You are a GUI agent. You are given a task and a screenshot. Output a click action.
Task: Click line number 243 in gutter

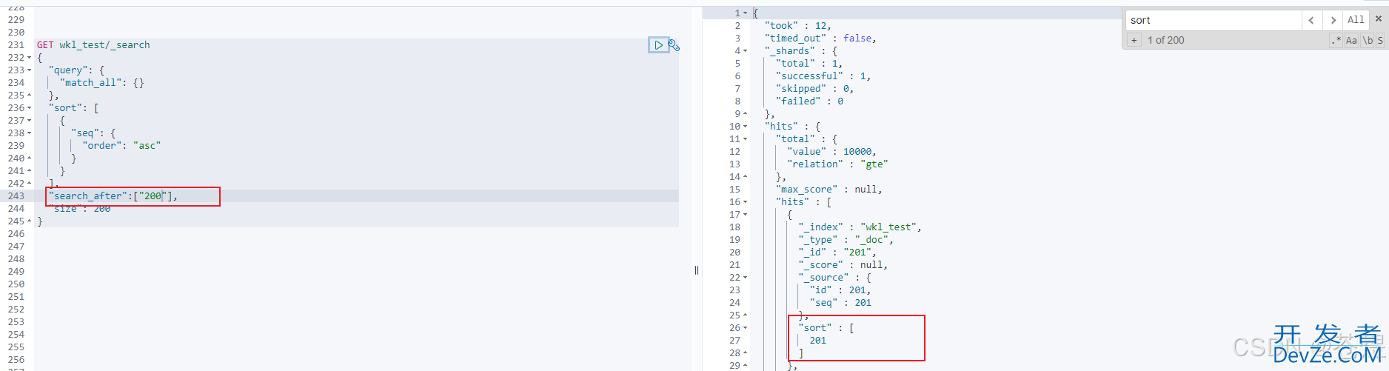tap(16, 196)
